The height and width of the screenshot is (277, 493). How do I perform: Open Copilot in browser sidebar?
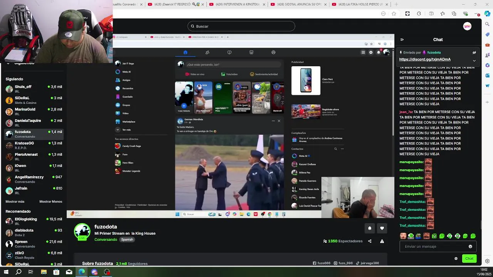coord(487,14)
